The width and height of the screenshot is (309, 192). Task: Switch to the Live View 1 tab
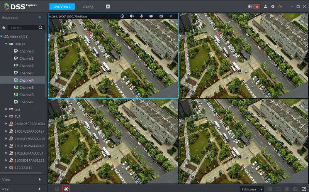pos(62,7)
